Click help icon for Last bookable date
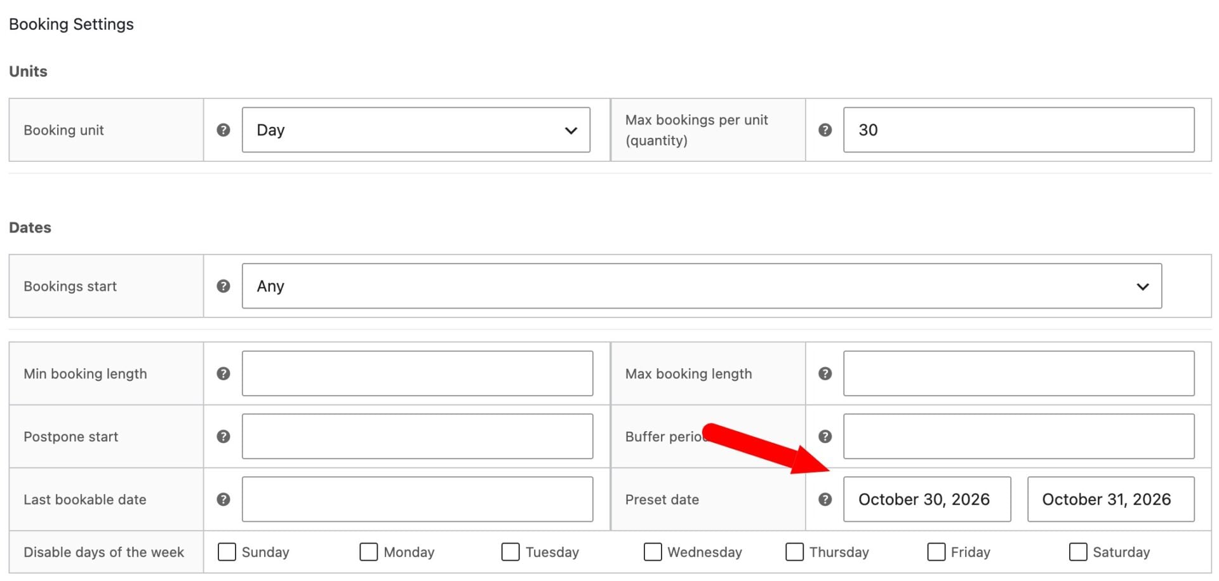The image size is (1219, 581). 223,499
